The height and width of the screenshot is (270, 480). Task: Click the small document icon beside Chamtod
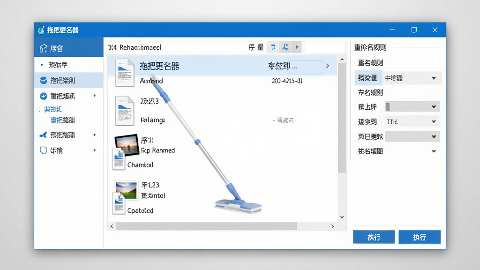(119, 159)
